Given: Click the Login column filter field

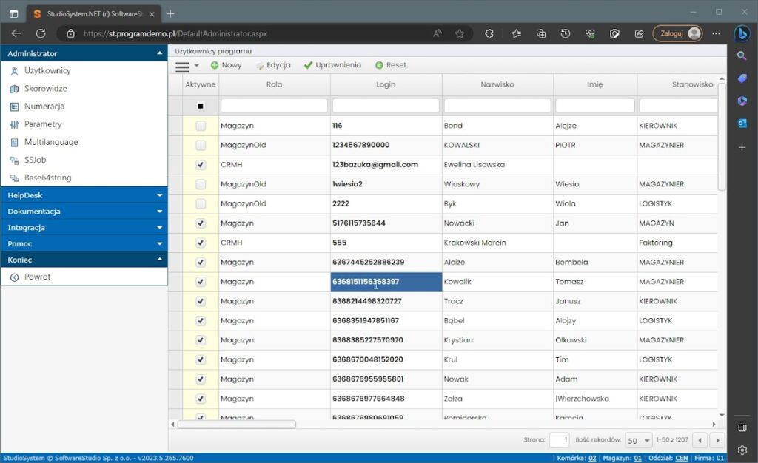Looking at the screenshot, I should (x=386, y=107).
